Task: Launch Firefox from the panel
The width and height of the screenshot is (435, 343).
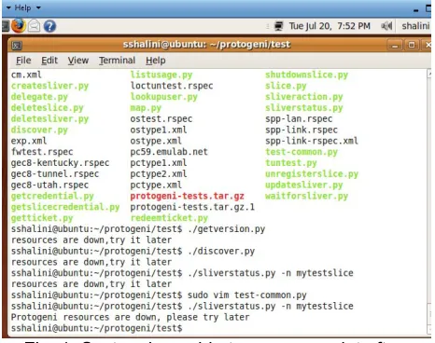Action: (18, 25)
